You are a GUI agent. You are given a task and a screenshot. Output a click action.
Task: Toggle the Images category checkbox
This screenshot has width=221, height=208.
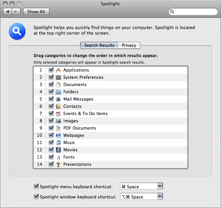point(51,121)
